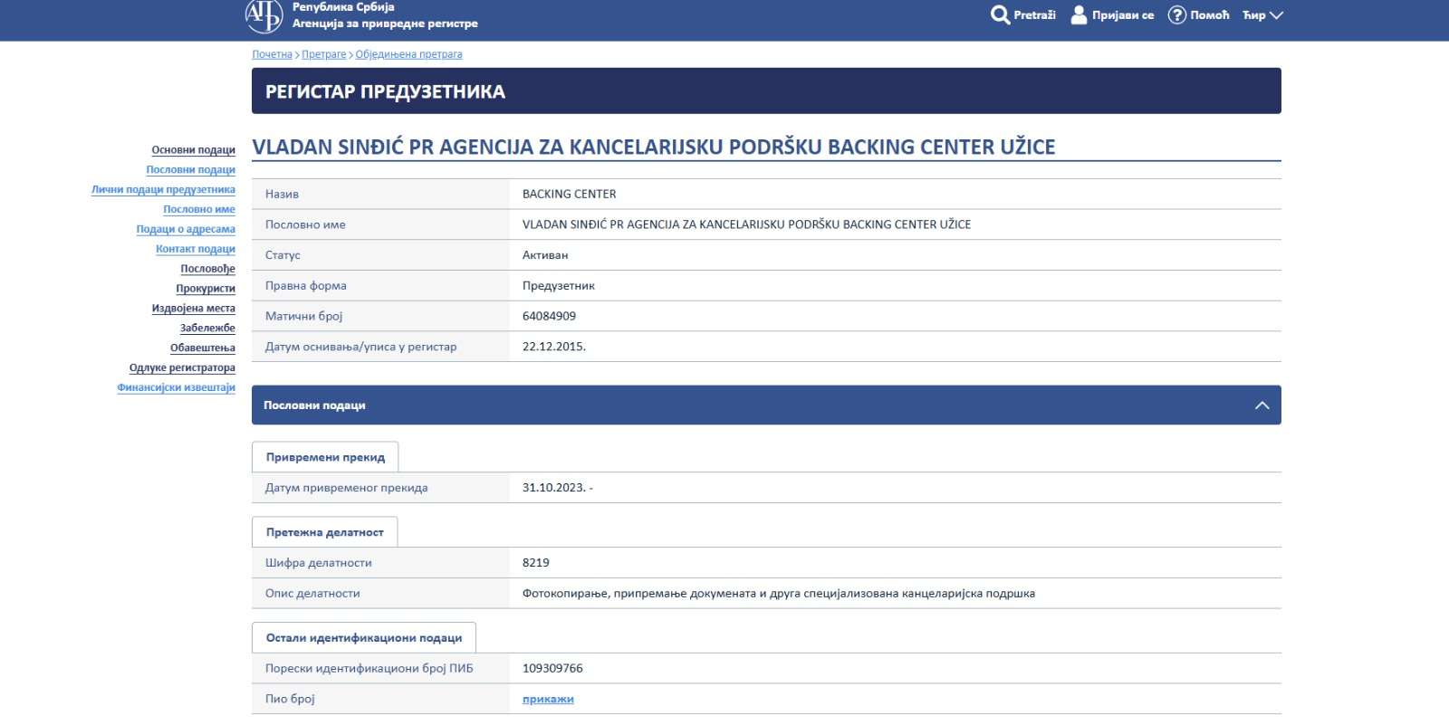Viewport: 1449px width, 725px height.
Task: Open help via question mark icon
Action: [x=1176, y=15]
